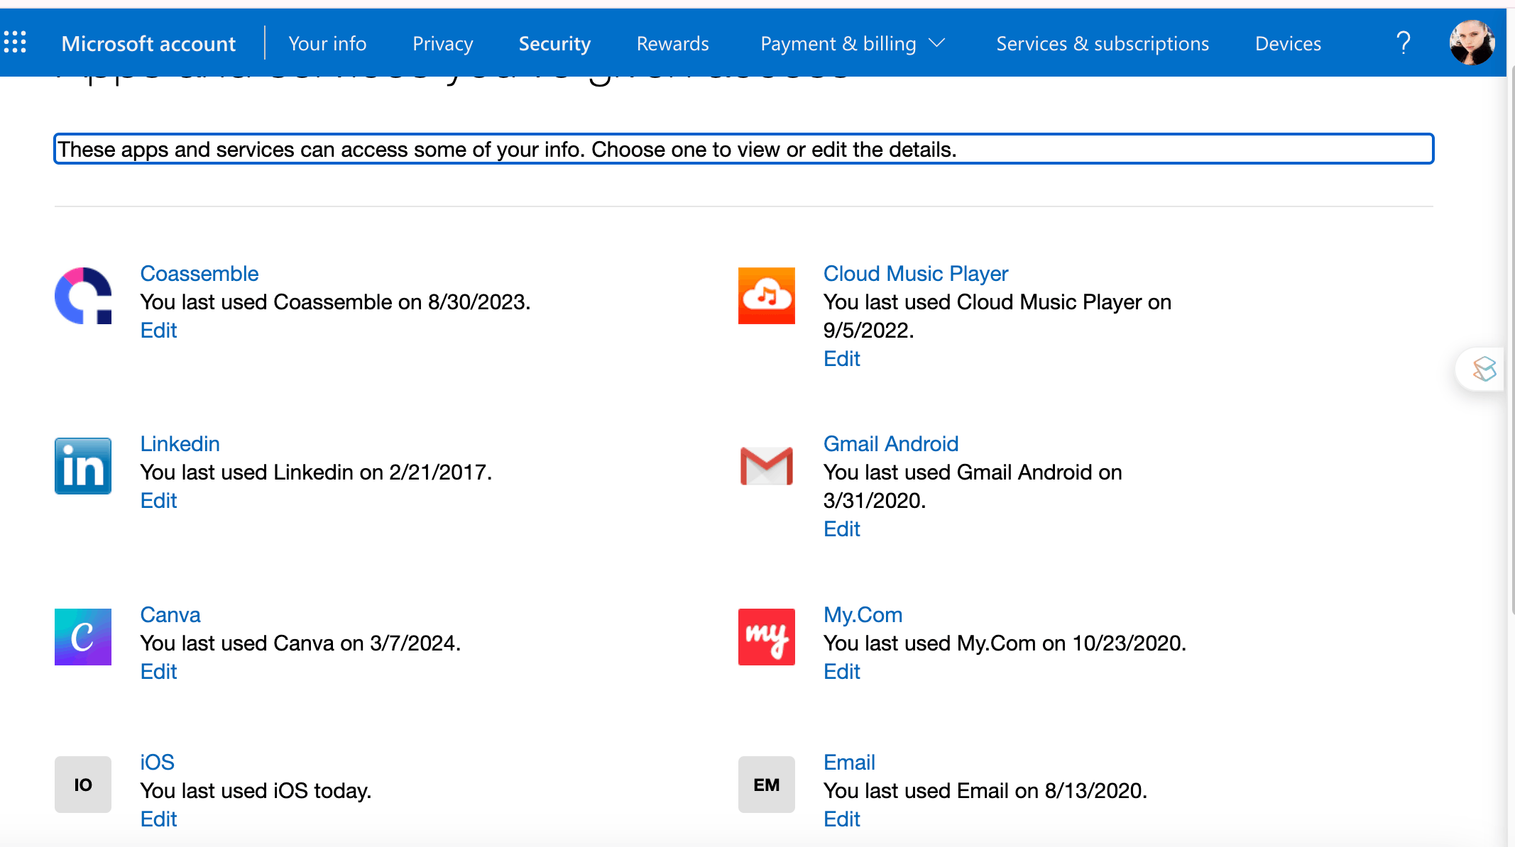Open the Canva app details link
Image resolution: width=1515 pixels, height=847 pixels.
click(170, 615)
